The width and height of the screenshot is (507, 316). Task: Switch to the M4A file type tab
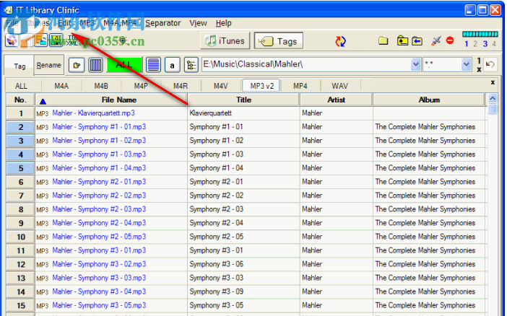point(61,86)
